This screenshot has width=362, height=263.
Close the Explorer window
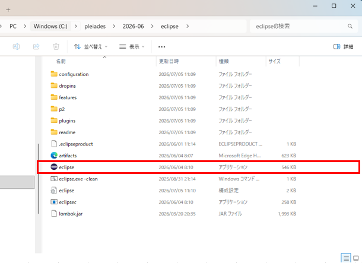353,6
